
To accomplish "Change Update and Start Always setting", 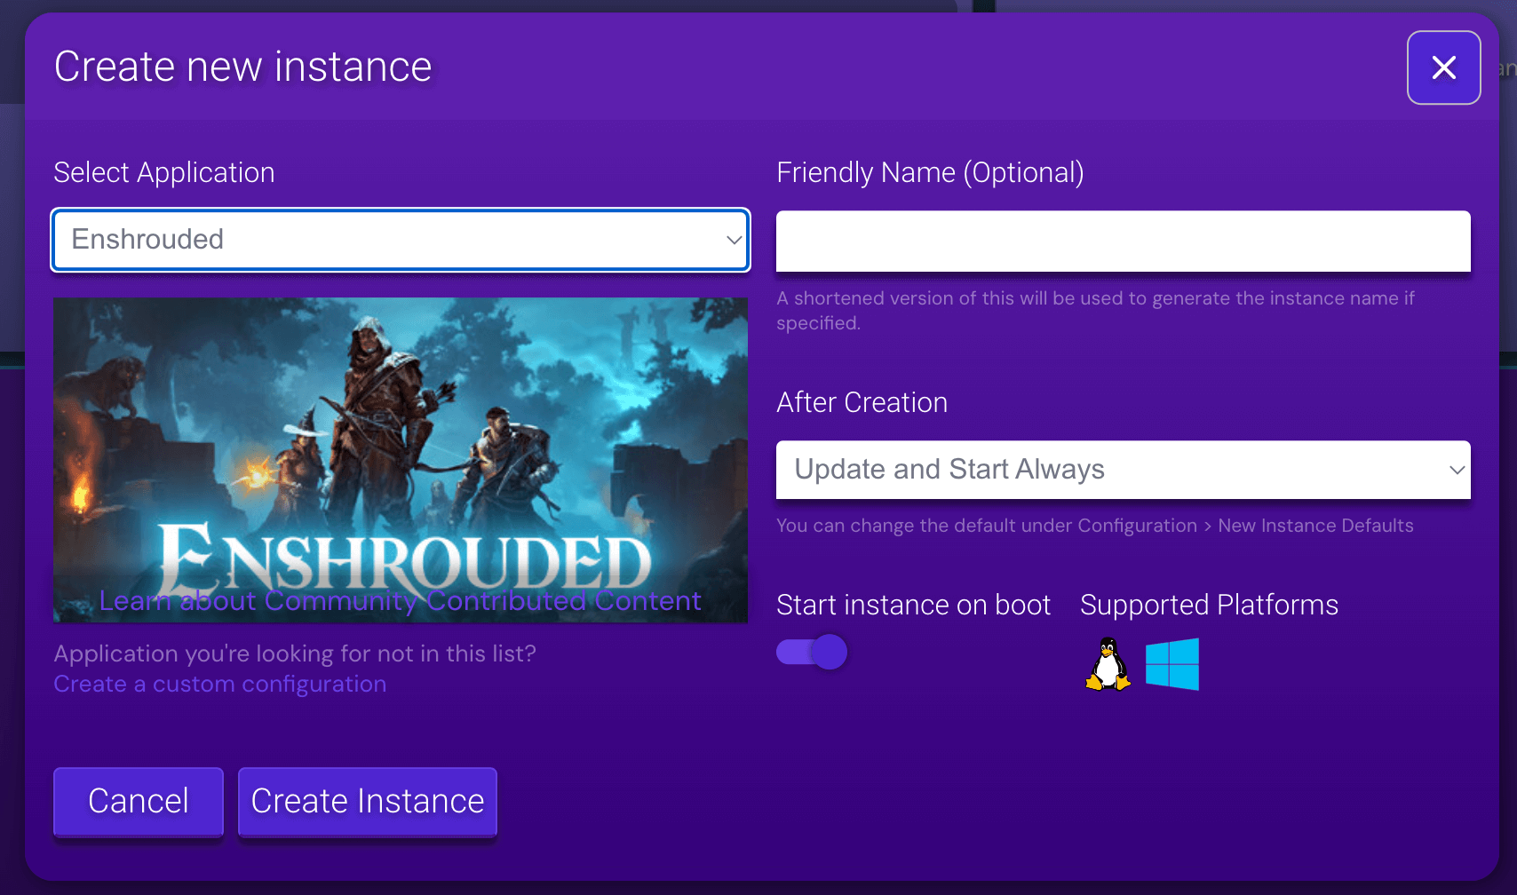I will pyautogui.click(x=1123, y=470).
